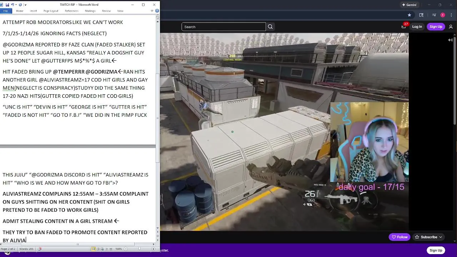Screen dimensions: 457x257
Task: Switch to the Insert ribbon tab
Action: point(33,11)
